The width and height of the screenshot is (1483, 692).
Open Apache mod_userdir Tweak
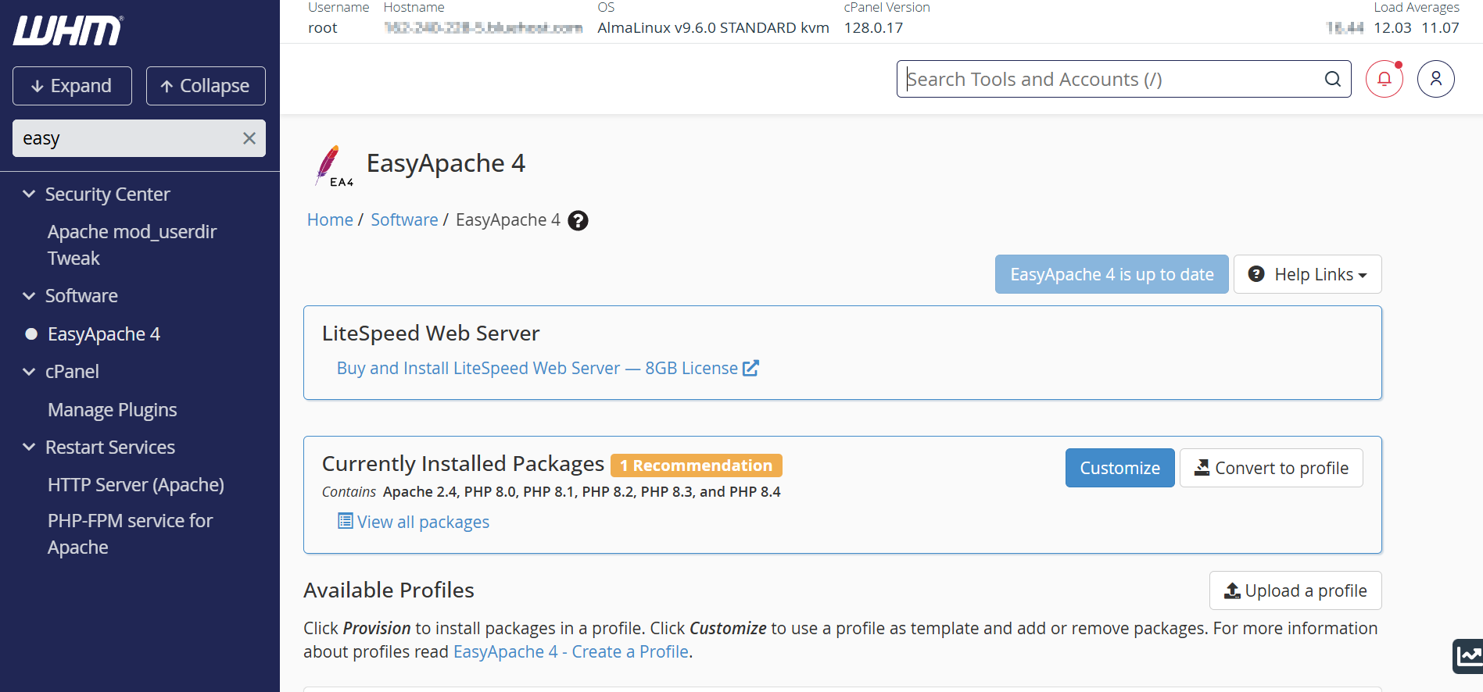(x=132, y=245)
